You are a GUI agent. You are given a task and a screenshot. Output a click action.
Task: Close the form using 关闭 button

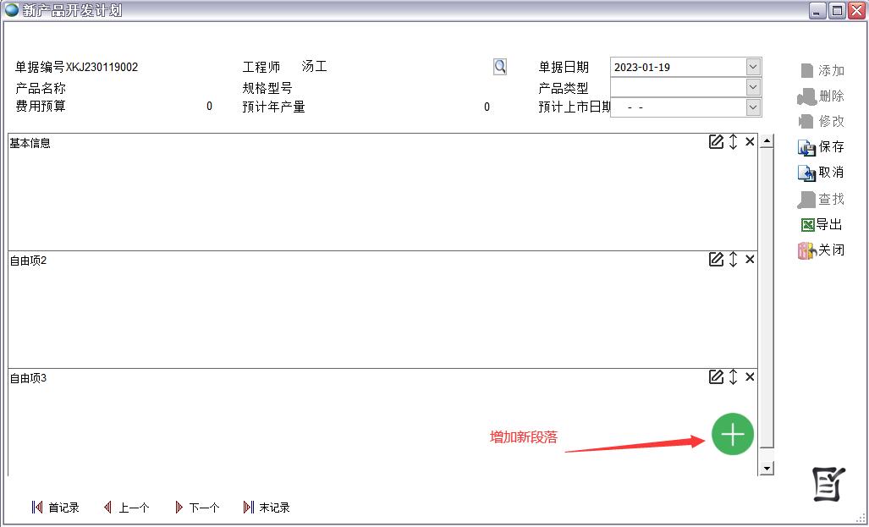pos(821,250)
